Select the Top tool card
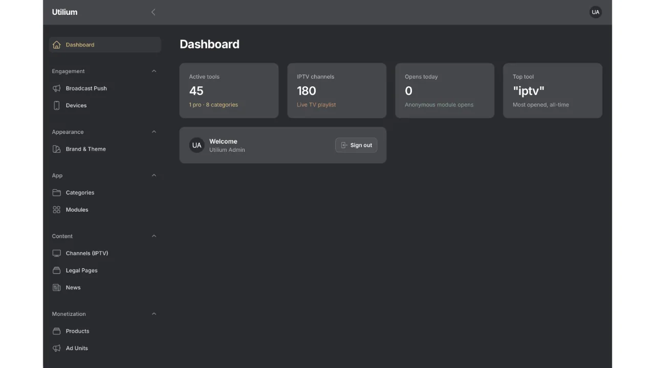 pos(553,90)
